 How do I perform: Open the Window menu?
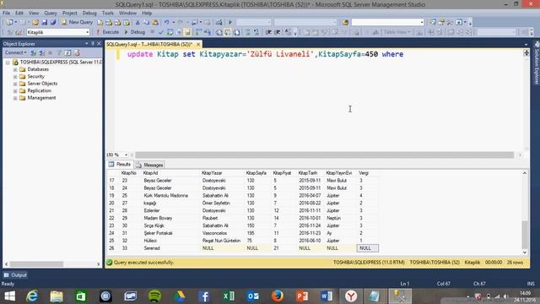[x=127, y=14]
